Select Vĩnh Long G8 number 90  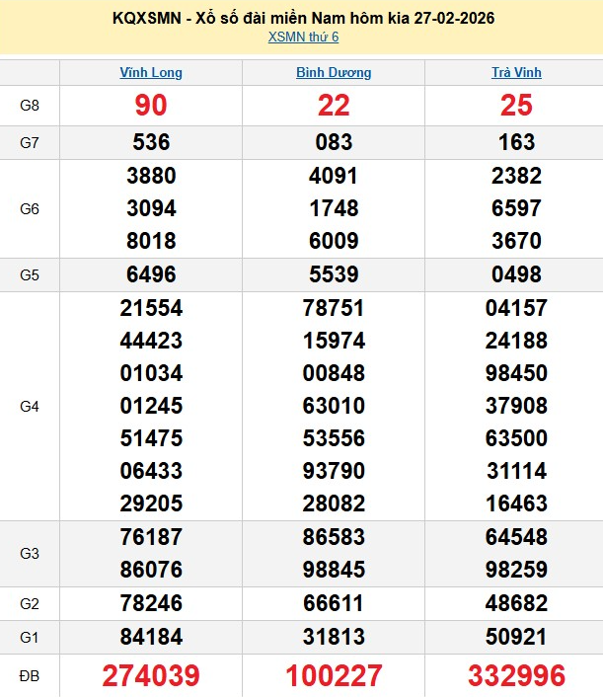[x=151, y=106]
